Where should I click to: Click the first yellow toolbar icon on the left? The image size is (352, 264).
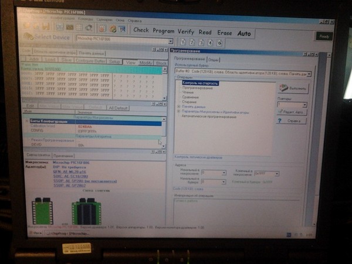point(27,26)
